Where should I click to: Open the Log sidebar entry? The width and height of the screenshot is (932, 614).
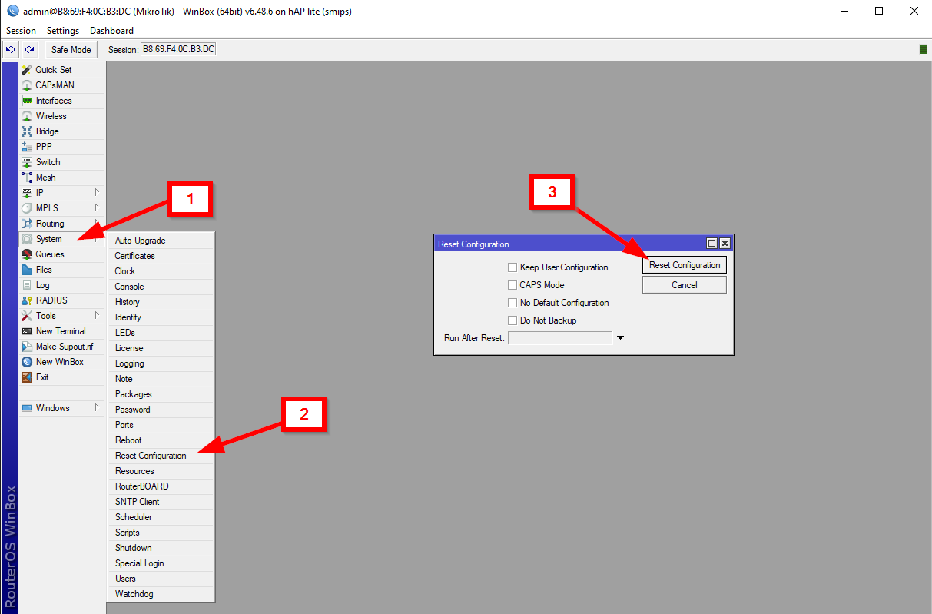coord(61,285)
